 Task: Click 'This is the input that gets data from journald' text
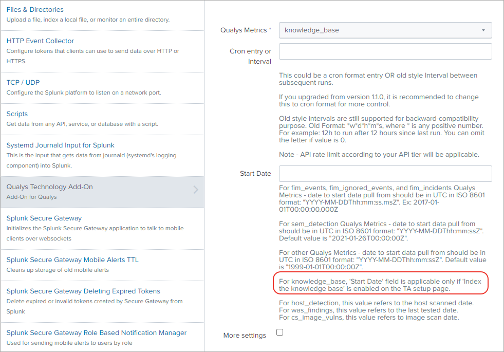coord(91,160)
